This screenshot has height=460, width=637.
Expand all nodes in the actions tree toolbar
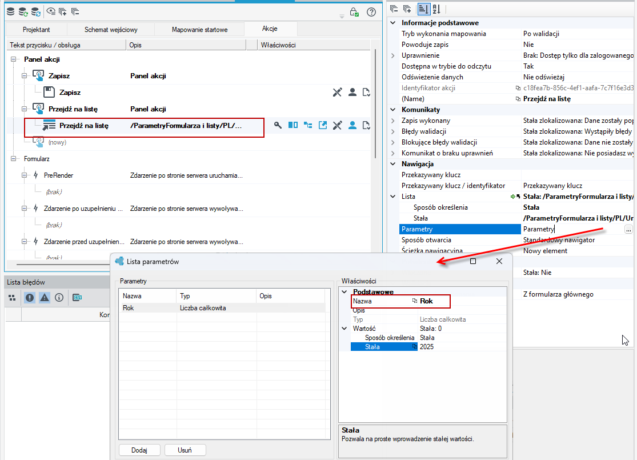(63, 12)
